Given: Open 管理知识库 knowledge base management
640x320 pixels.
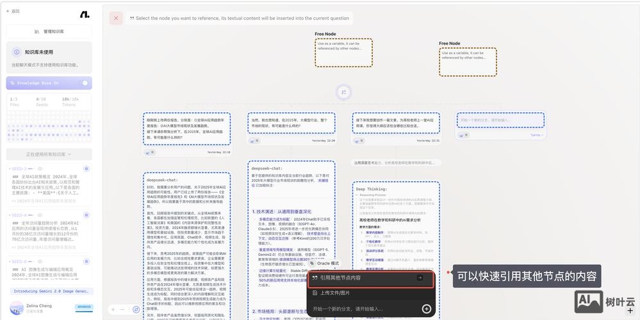Looking at the screenshot, I should [x=49, y=31].
